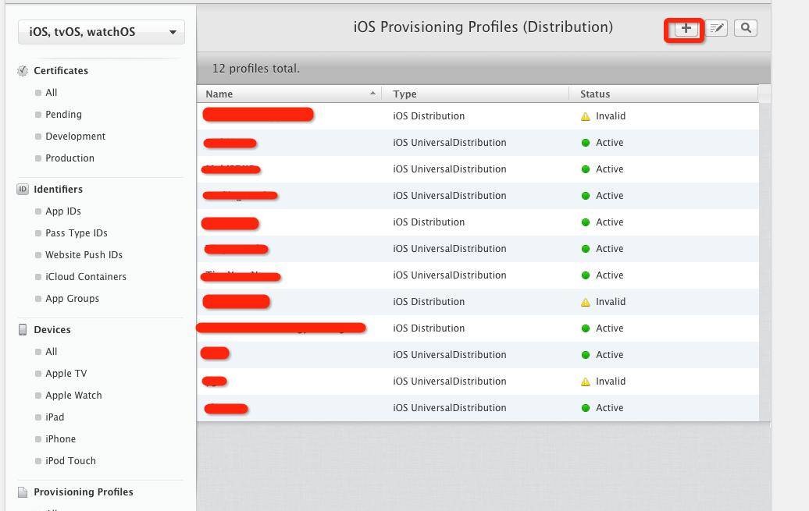Click the green Active status dot of second profile
The height and width of the screenshot is (511, 809).
click(584, 142)
